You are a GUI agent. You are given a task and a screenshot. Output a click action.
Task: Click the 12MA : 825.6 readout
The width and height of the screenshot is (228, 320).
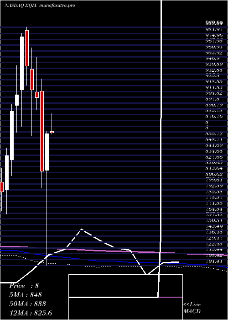(x=31, y=313)
